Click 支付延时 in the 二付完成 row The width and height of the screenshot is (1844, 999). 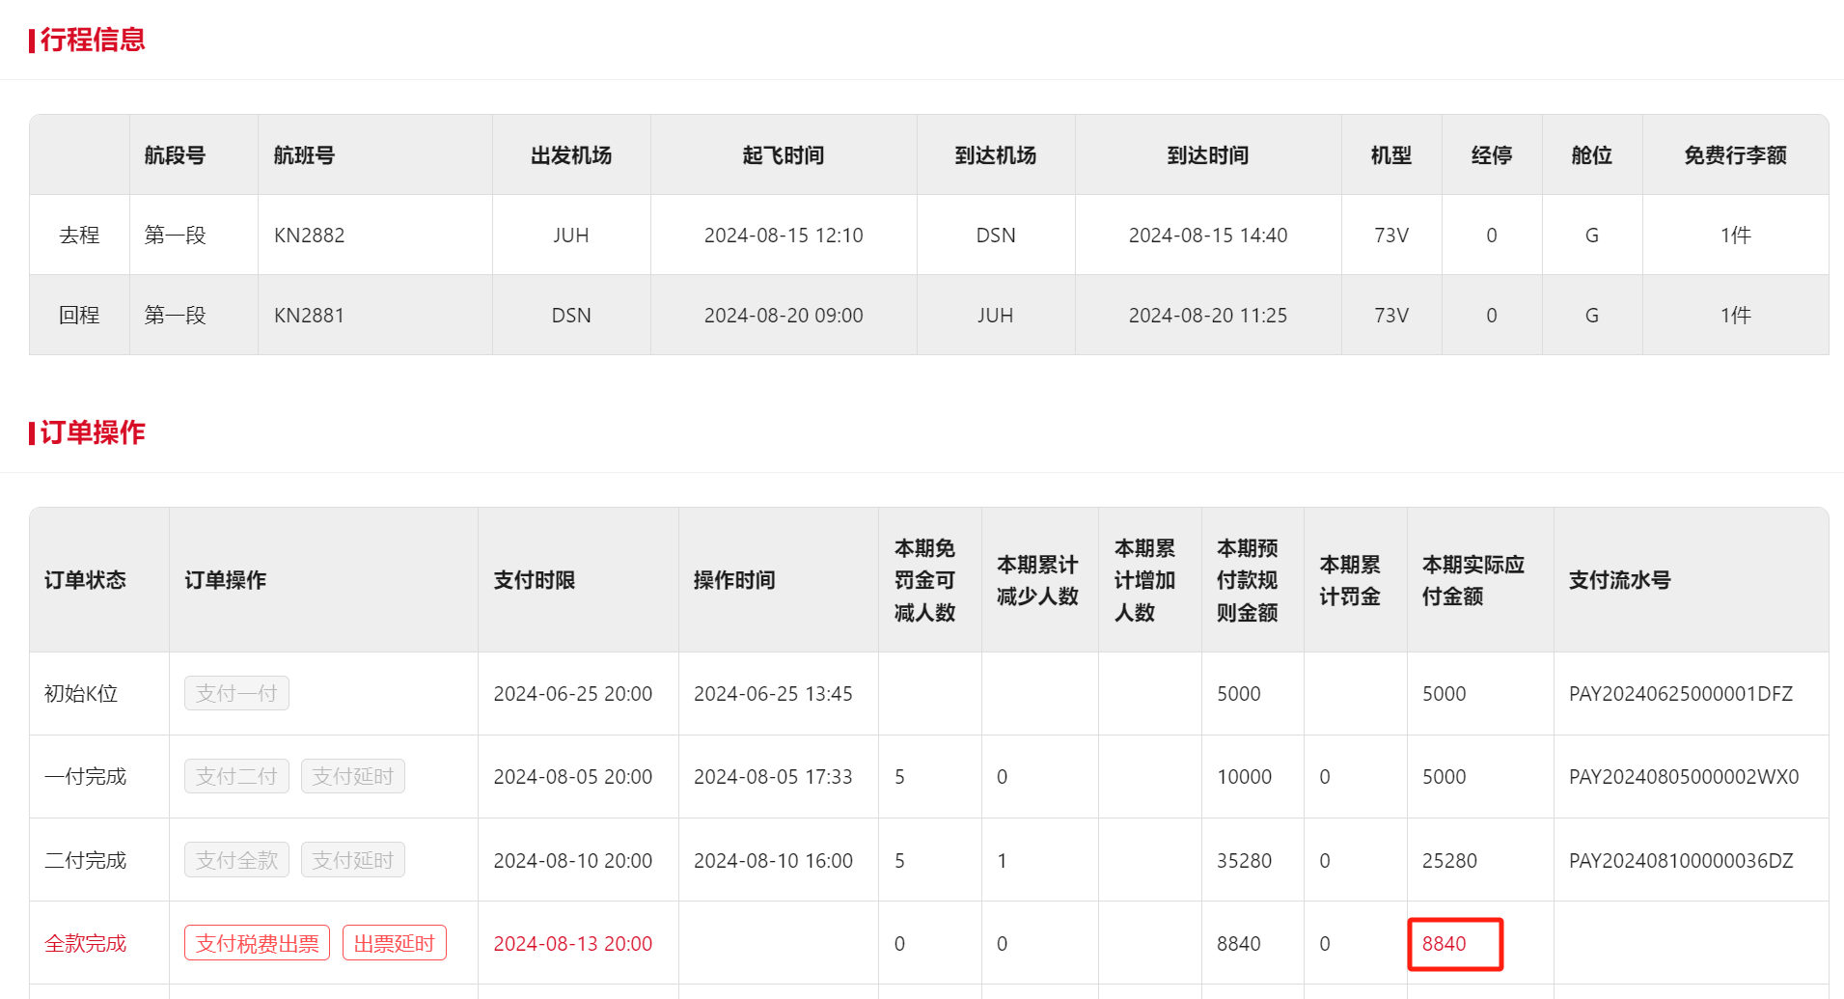pos(352,860)
